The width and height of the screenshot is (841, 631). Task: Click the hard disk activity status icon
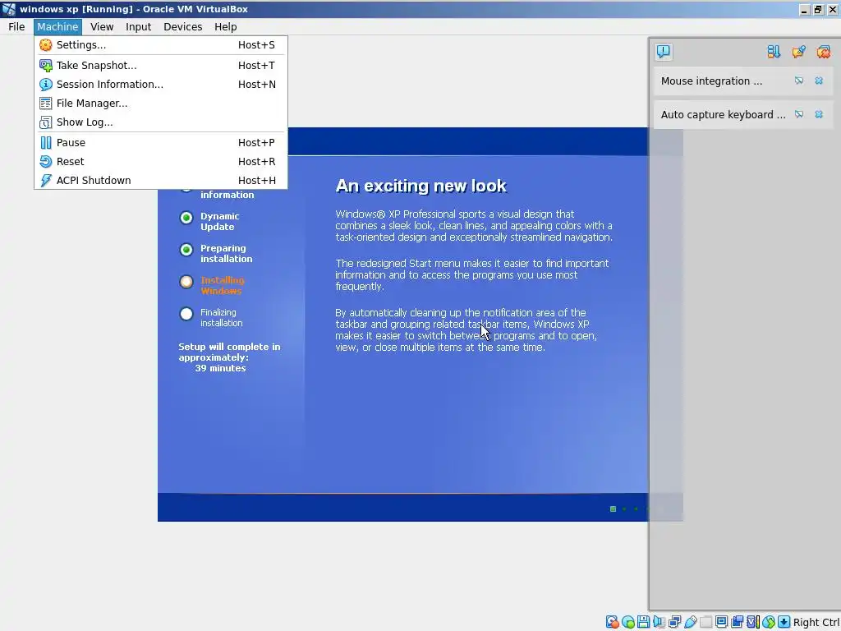tap(612, 622)
